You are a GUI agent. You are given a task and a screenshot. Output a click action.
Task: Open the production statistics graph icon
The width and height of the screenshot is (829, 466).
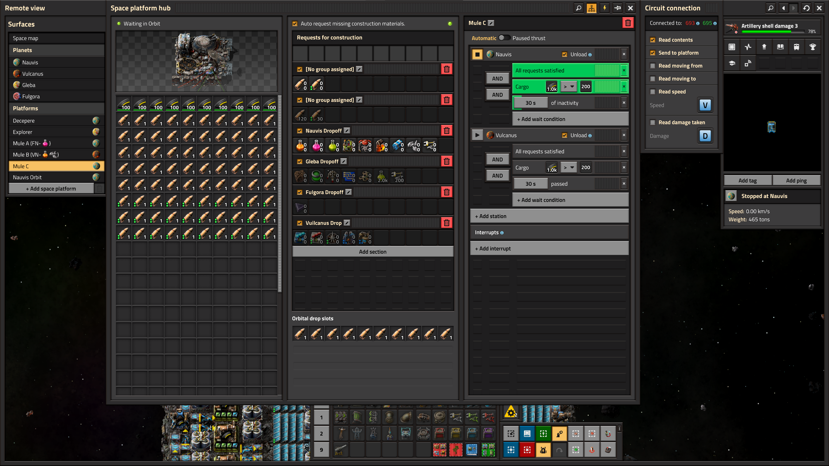click(x=748, y=47)
